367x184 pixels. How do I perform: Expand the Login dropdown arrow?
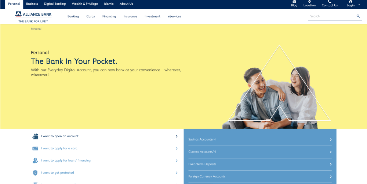(x=359, y=5)
